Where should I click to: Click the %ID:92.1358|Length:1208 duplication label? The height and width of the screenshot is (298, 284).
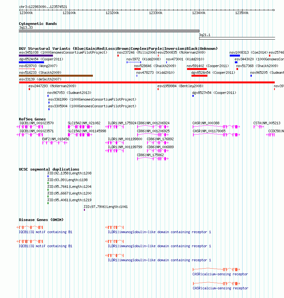point(69,173)
